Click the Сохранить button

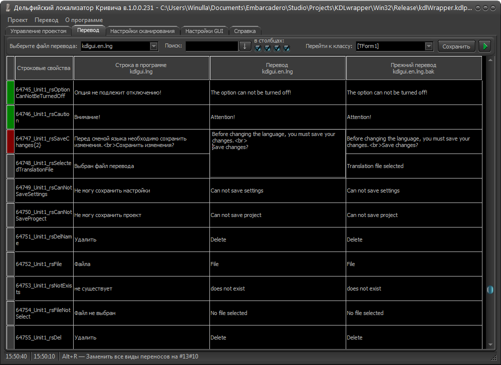456,46
